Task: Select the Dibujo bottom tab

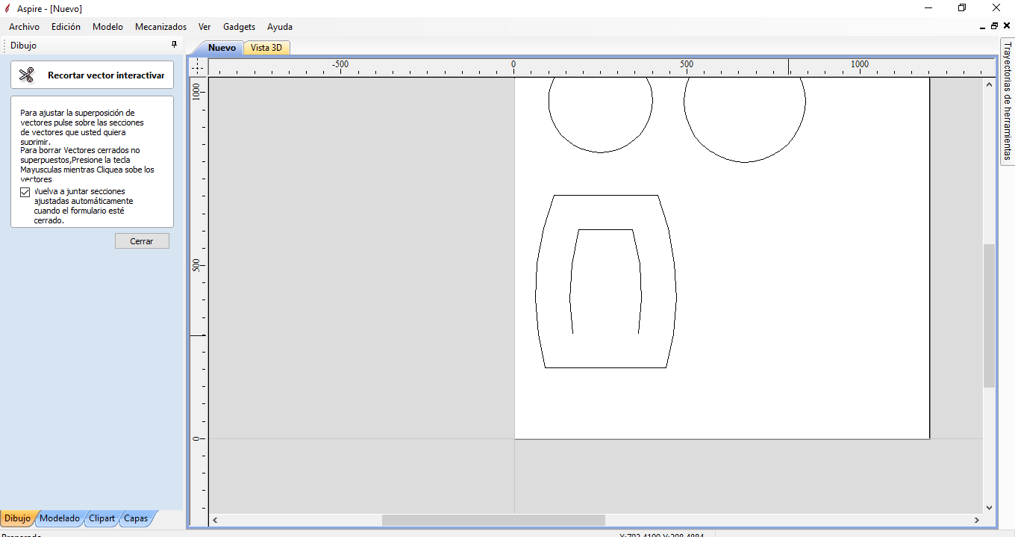Action: coord(17,518)
